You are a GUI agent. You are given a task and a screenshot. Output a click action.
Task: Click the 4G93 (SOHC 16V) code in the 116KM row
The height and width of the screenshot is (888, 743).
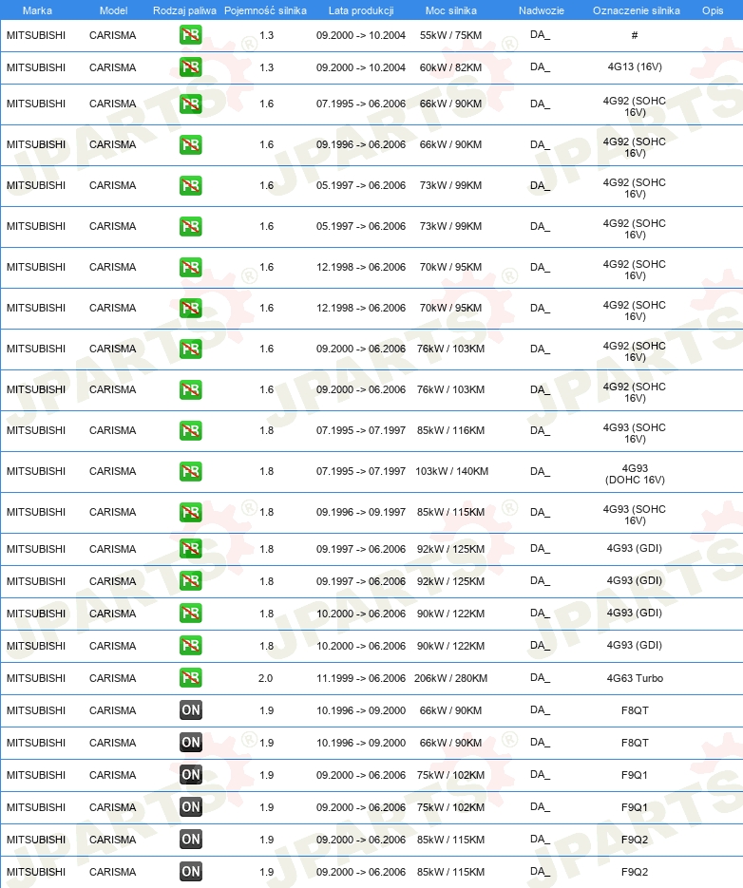point(635,433)
